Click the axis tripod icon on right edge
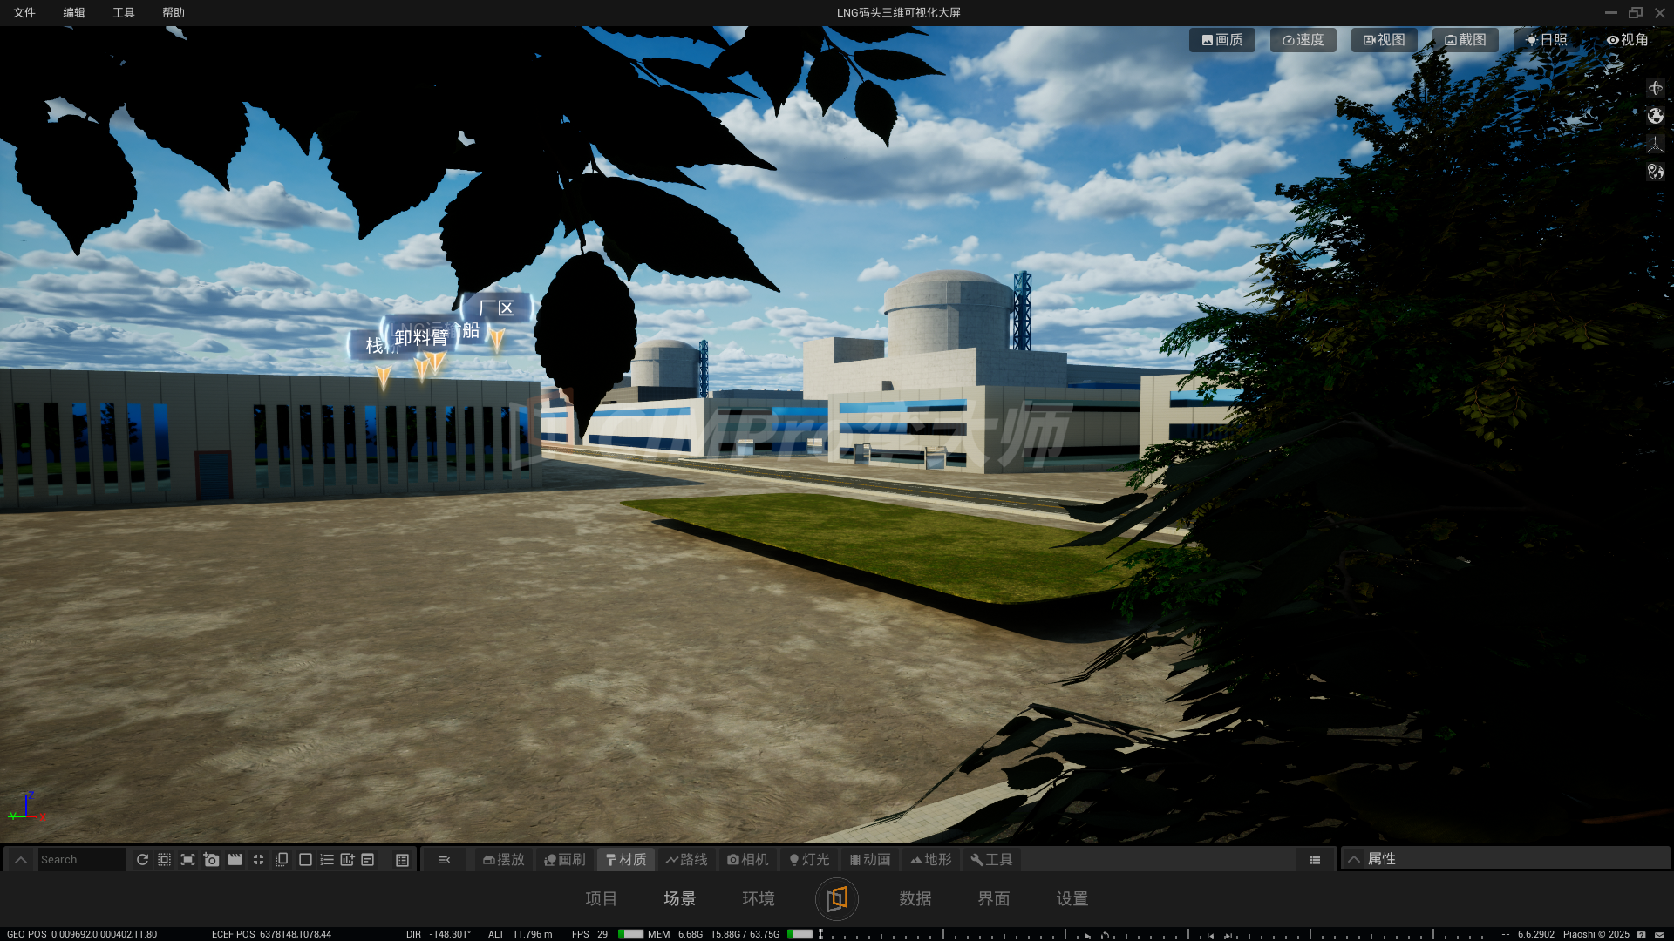Screen dimensions: 1674x941 (x=1655, y=144)
